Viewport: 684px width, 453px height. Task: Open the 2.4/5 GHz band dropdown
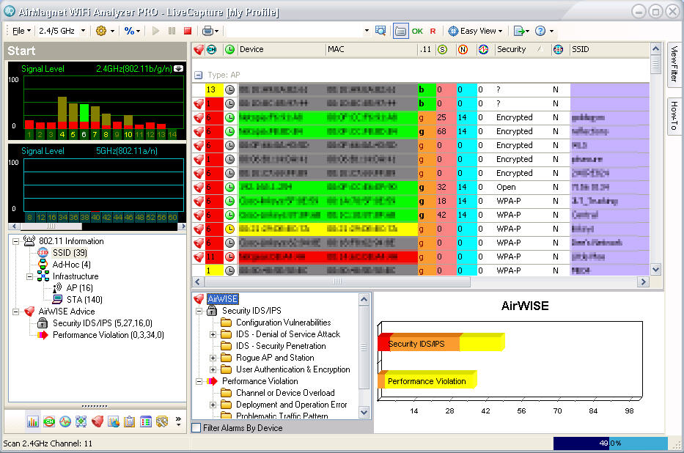[x=62, y=31]
